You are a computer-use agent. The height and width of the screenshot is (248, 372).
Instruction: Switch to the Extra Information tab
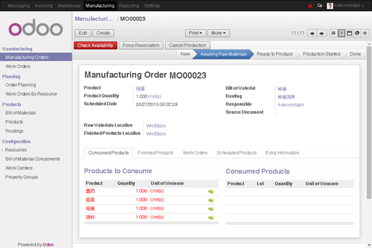tap(282, 153)
